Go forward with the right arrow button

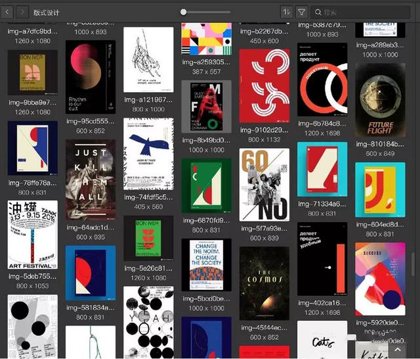point(22,12)
